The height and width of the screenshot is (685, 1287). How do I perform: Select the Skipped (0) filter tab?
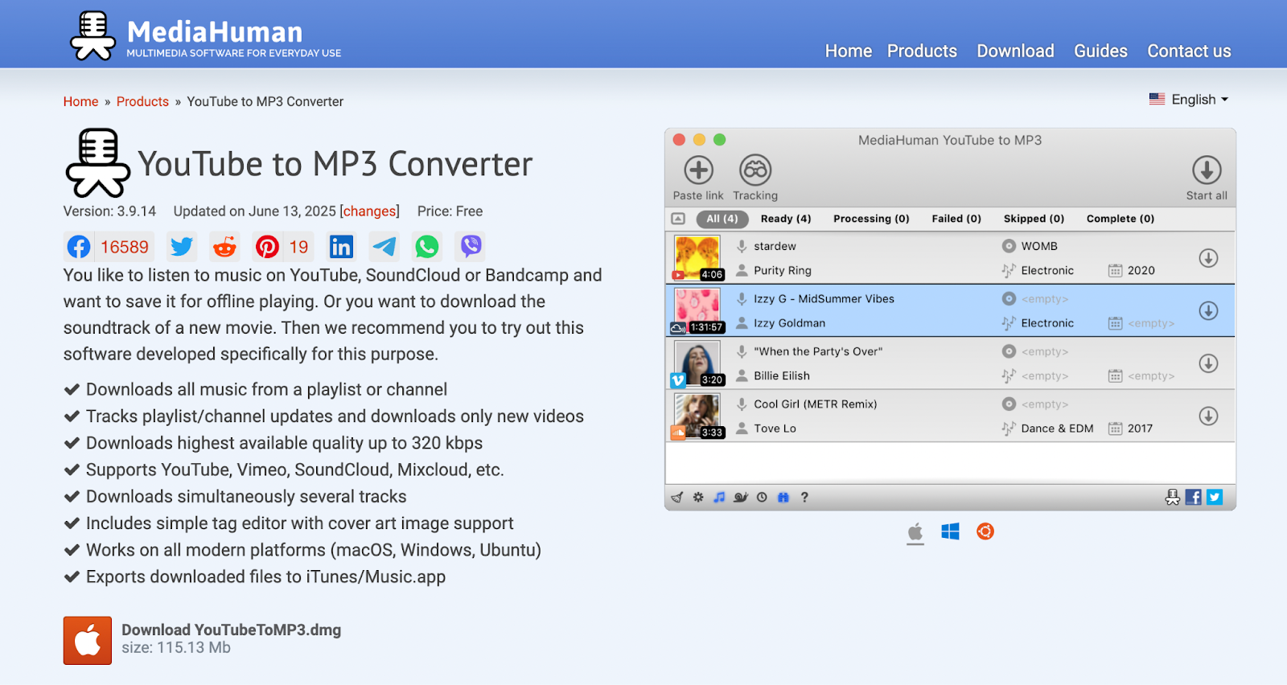1034,219
